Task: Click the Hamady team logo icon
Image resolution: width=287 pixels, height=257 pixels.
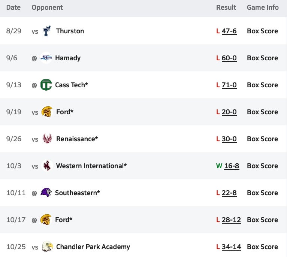Action: (x=46, y=58)
